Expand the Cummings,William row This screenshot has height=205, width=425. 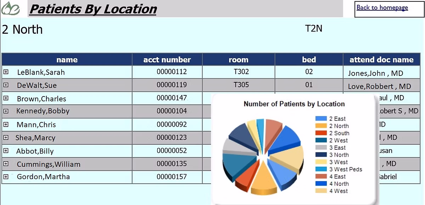pos(6,164)
